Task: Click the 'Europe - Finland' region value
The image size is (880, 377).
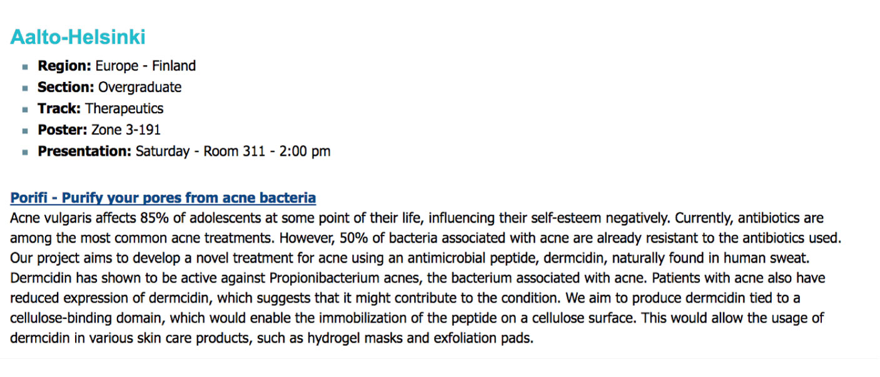Action: coord(146,66)
